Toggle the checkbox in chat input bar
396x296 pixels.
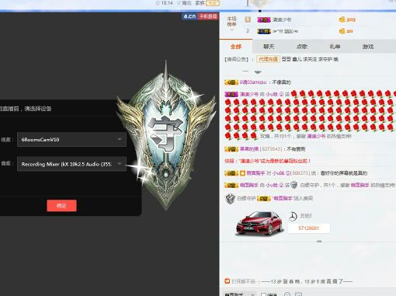[x=263, y=294]
